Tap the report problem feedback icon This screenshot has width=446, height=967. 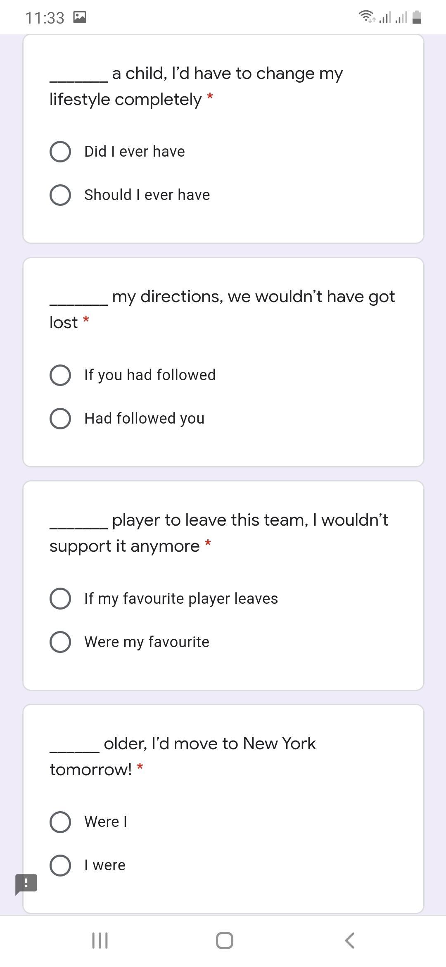click(26, 884)
